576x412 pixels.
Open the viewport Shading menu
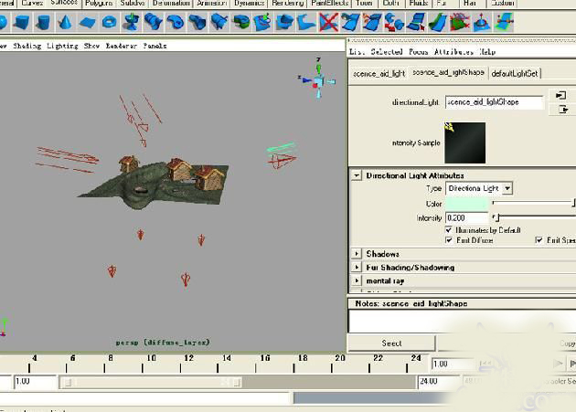tap(27, 46)
